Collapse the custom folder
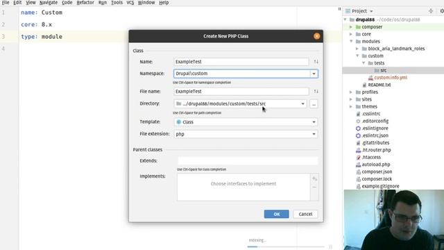The height and width of the screenshot is (250, 444). coord(357,56)
